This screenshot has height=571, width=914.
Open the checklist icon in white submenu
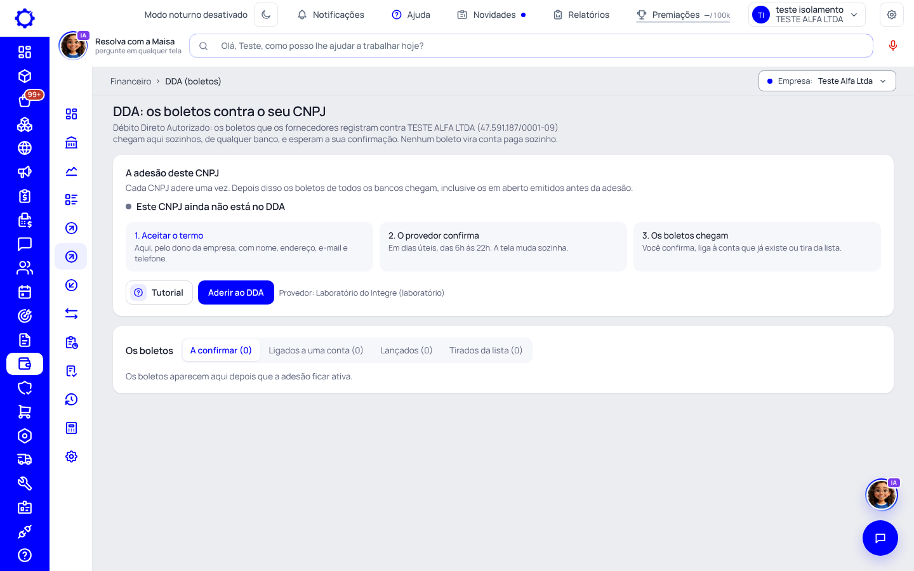click(x=71, y=200)
